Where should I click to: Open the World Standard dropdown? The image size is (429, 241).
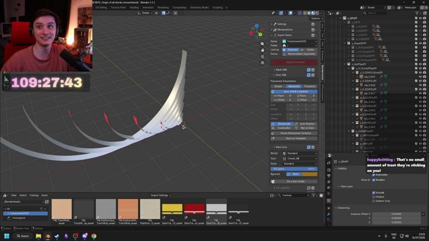[x=300, y=153]
